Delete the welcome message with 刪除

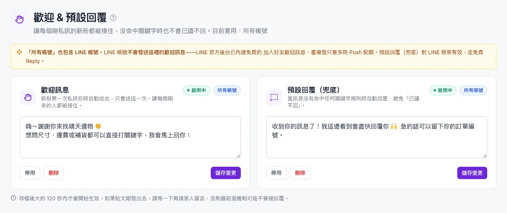(x=53, y=173)
